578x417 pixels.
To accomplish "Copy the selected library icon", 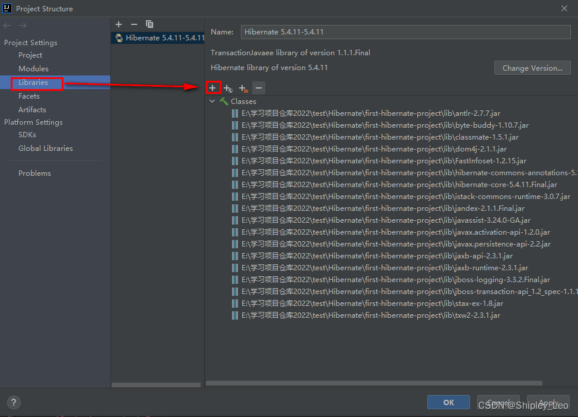I will (150, 24).
